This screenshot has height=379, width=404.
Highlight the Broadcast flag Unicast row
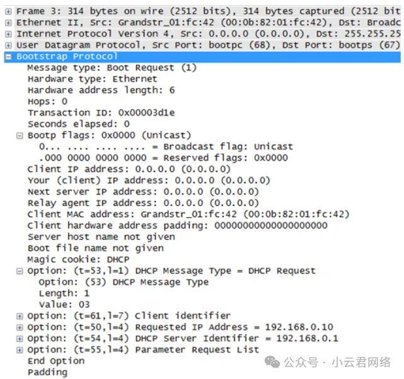[166, 147]
